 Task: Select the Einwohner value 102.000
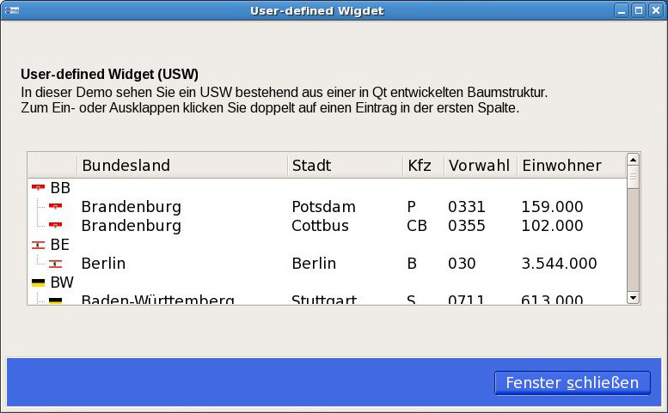tap(552, 226)
